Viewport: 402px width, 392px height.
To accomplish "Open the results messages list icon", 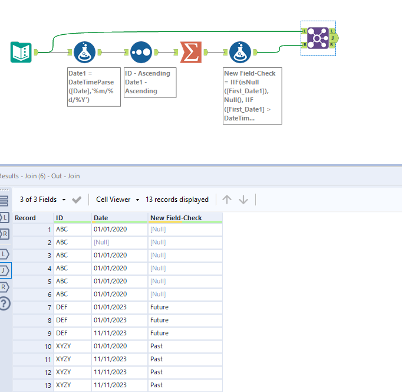I will (x=4, y=201).
